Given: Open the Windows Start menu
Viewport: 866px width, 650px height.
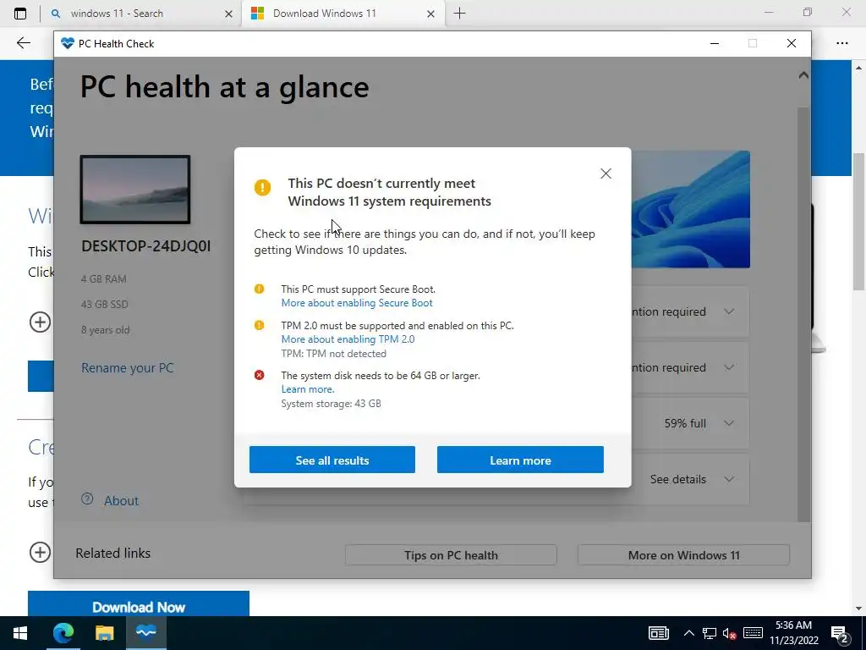Looking at the screenshot, I should [x=20, y=633].
